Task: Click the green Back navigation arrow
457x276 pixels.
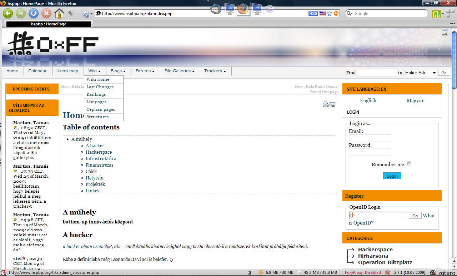Action: [x=8, y=14]
